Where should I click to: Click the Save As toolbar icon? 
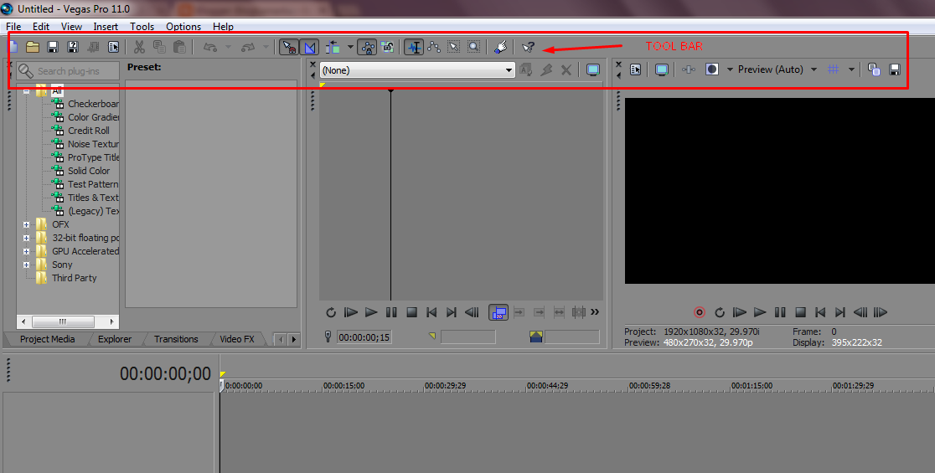[x=73, y=47]
